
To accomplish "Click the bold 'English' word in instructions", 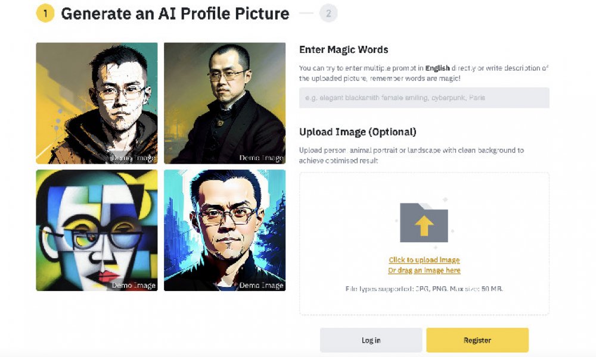I will coord(437,68).
